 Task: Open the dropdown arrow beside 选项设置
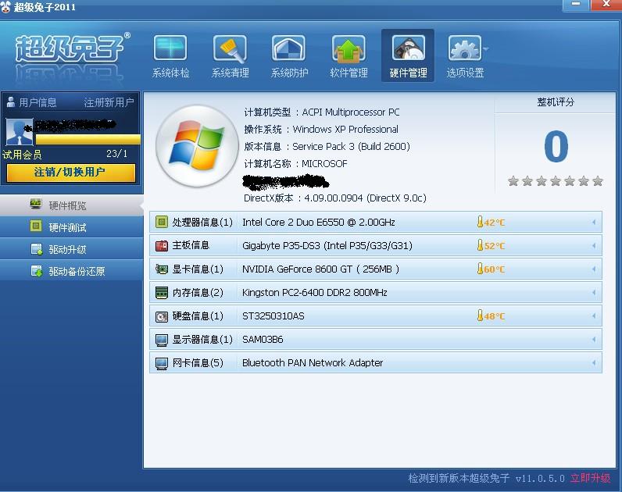[x=485, y=49]
